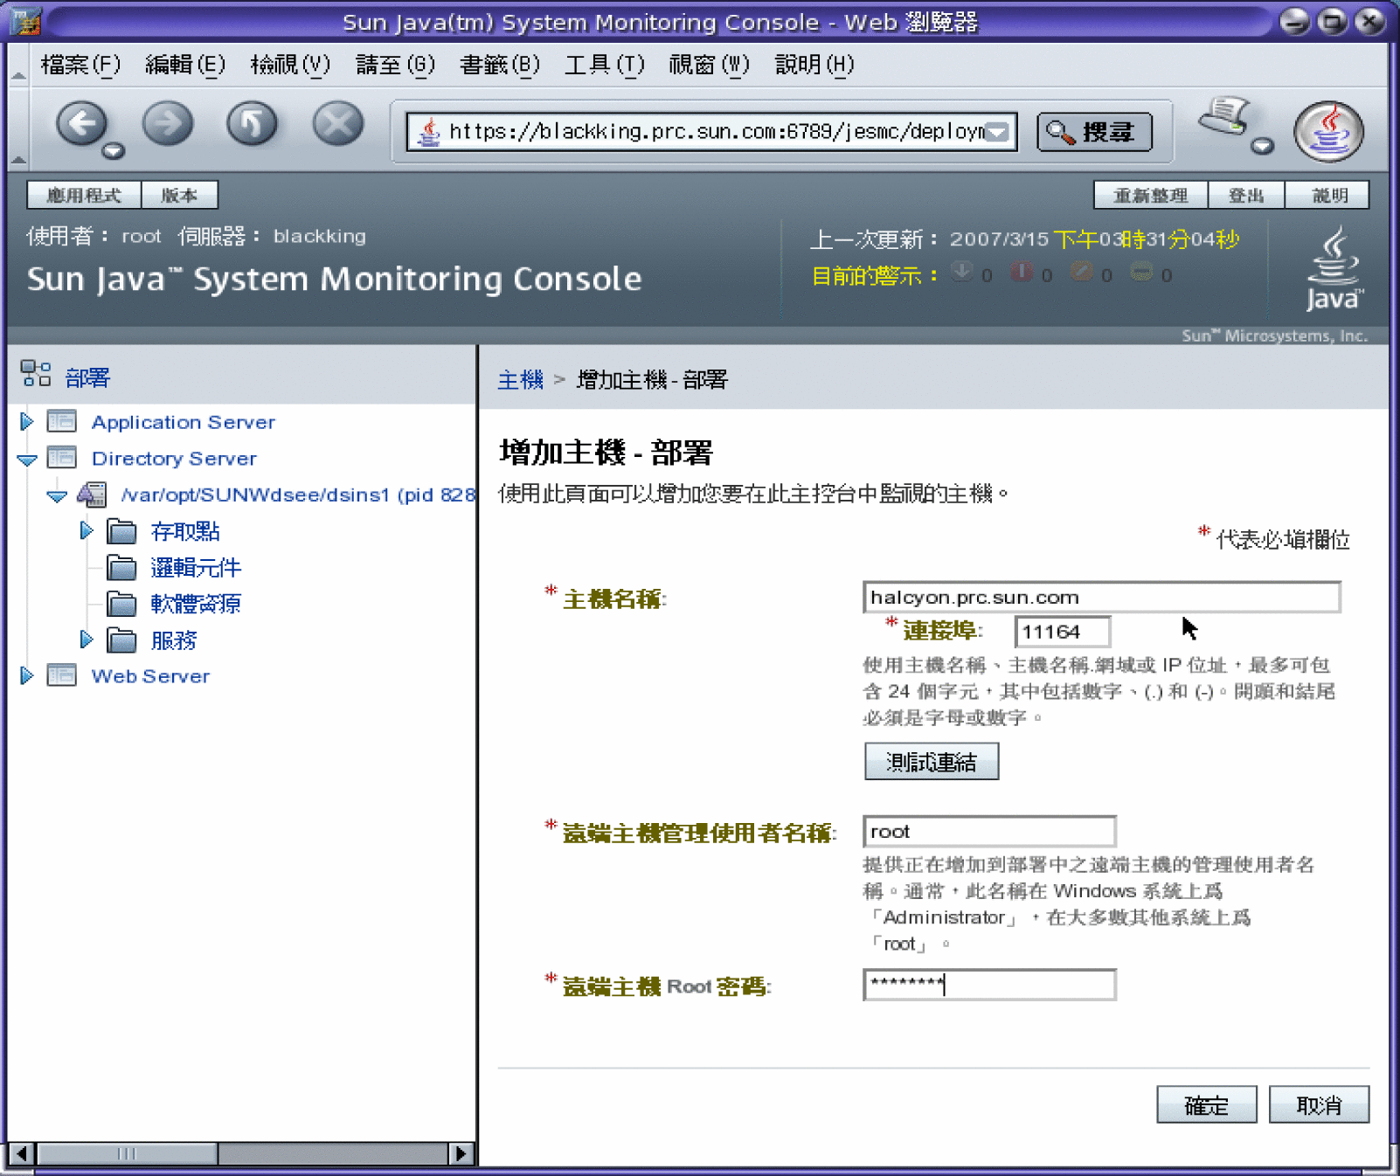This screenshot has width=1400, height=1176.
Task: Click the 登出 logout button
Action: tap(1246, 195)
